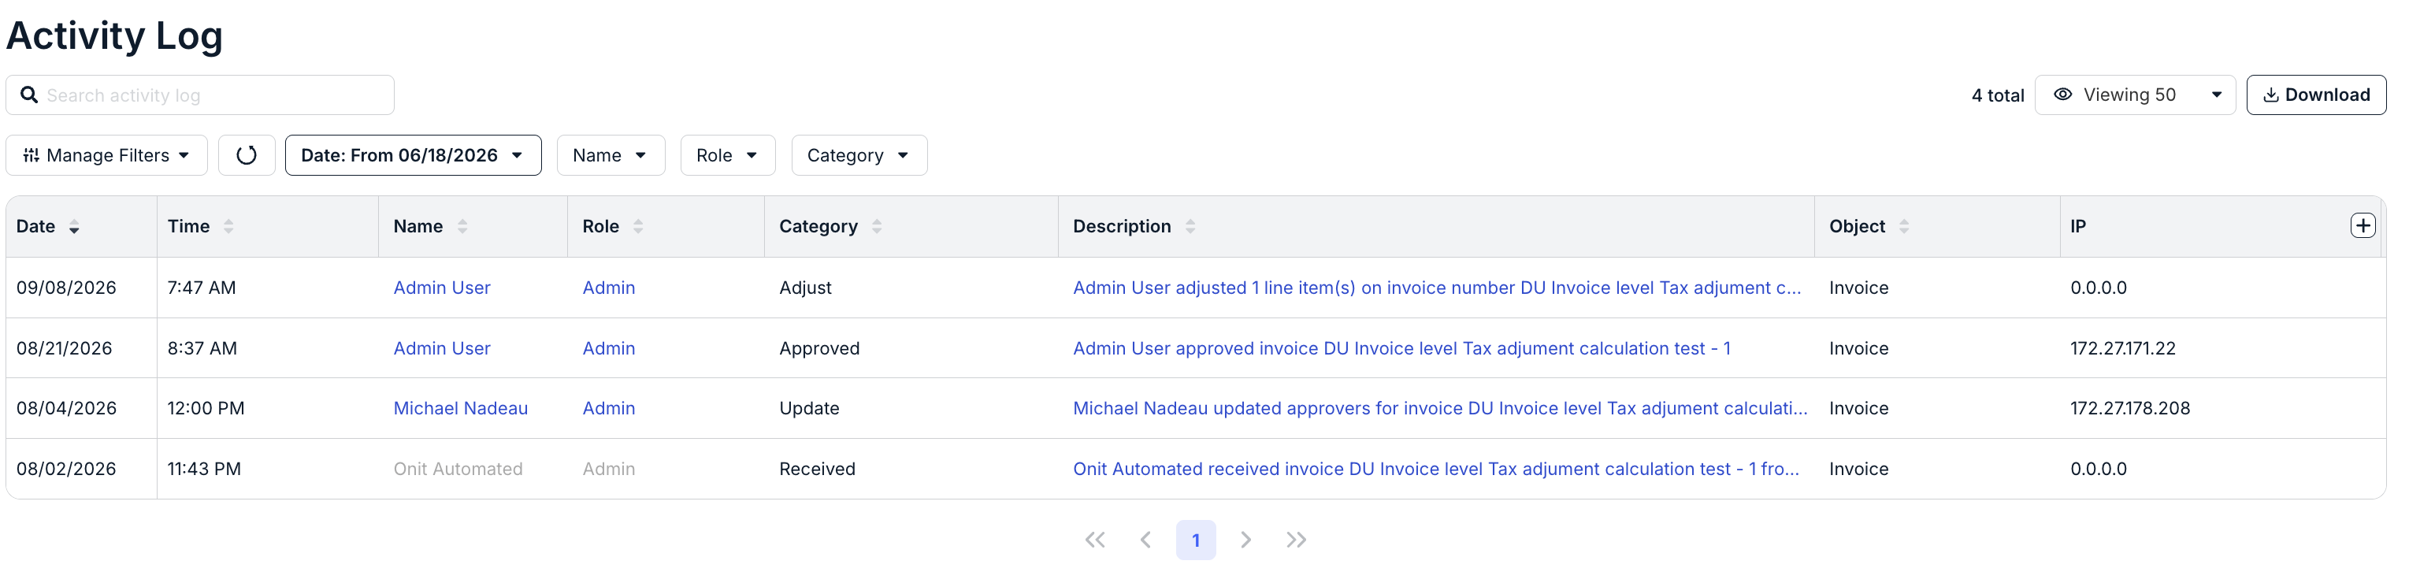Sort table by Date column arrows
Viewport: 2409px width, 583px height.
pos(74,226)
